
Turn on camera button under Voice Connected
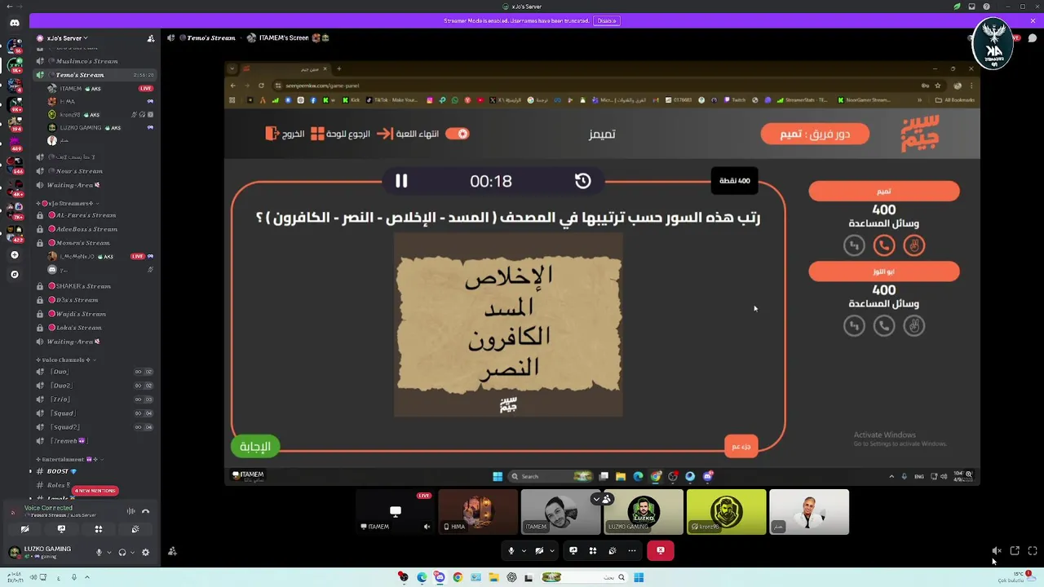pos(24,529)
